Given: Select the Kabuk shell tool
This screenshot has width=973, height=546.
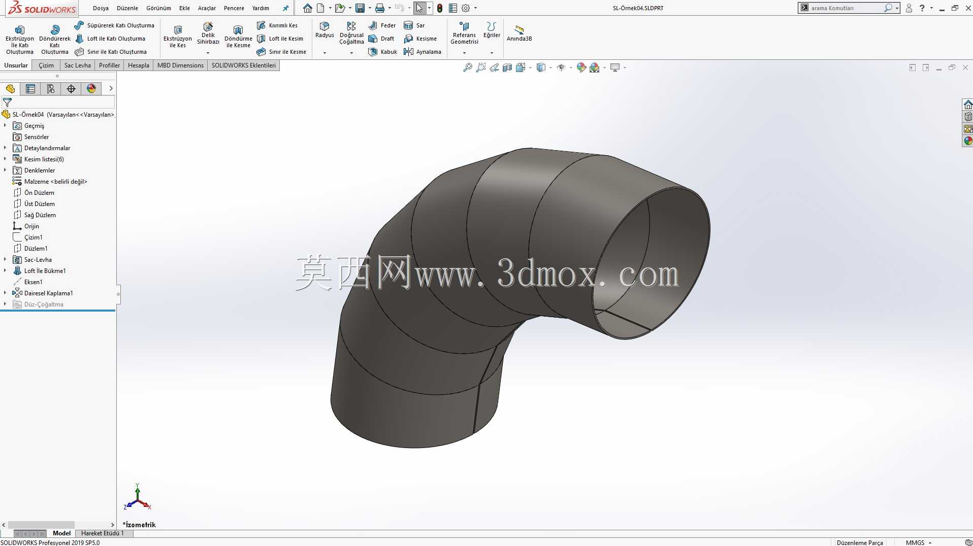Looking at the screenshot, I should (383, 52).
